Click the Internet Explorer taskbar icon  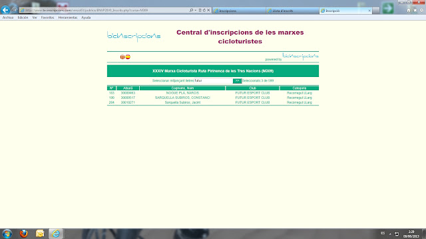pos(56,234)
